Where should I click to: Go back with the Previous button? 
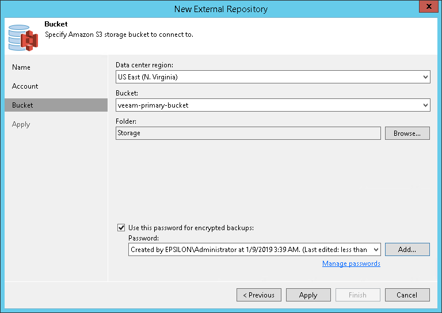click(x=259, y=295)
